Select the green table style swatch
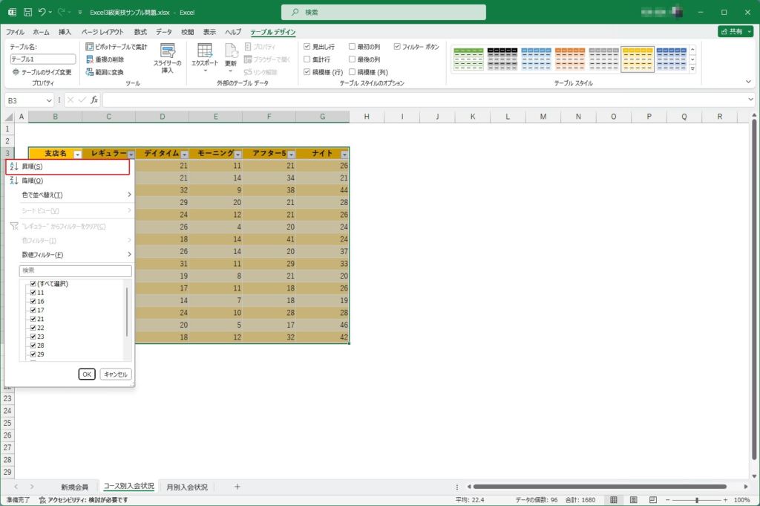 tap(468, 59)
